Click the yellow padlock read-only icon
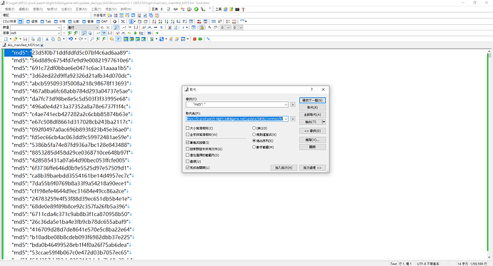493x266 pixels. click(202, 28)
